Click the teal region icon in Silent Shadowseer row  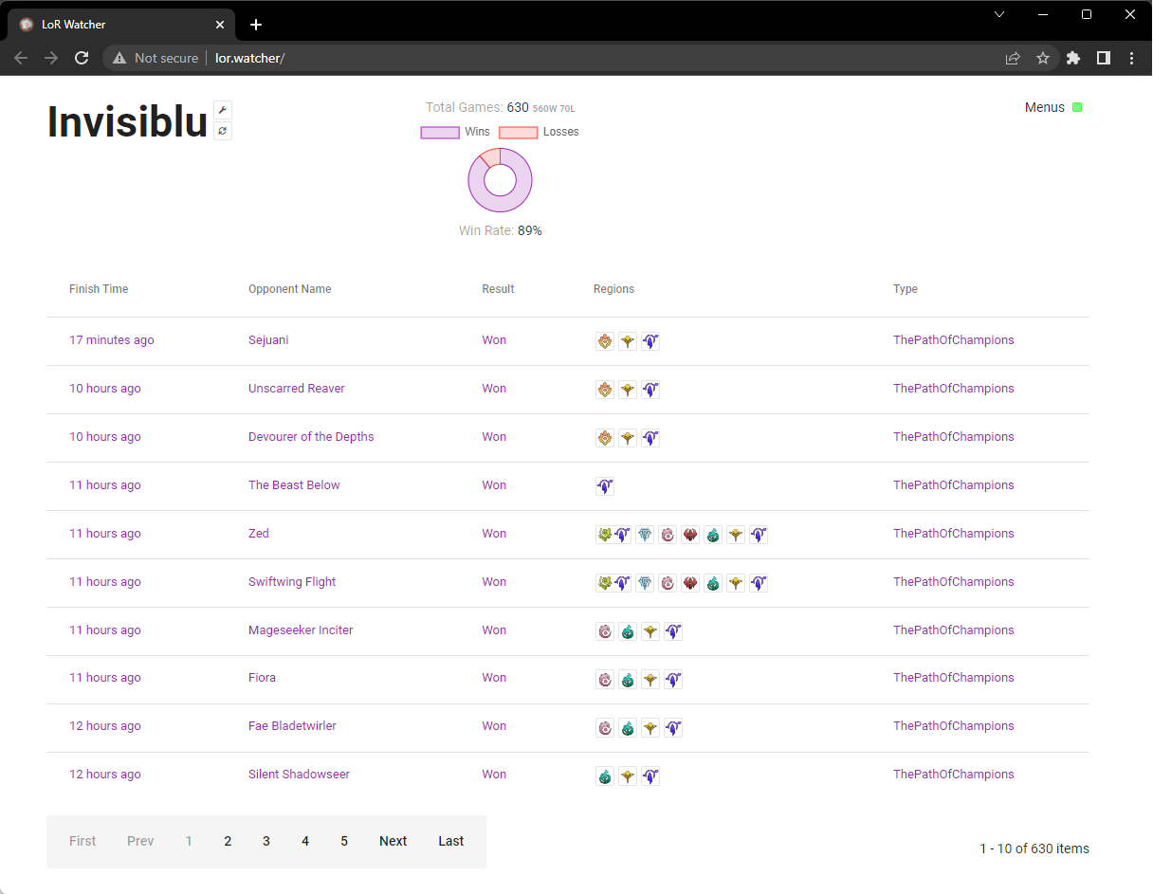click(605, 776)
